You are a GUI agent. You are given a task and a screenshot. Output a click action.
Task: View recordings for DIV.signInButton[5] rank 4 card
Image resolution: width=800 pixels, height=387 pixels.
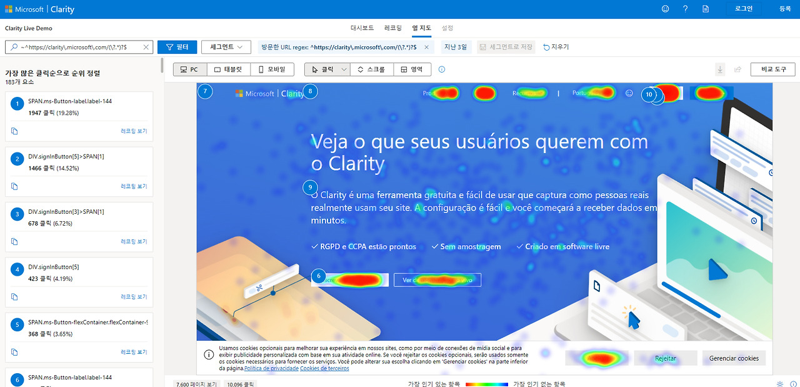(x=134, y=296)
